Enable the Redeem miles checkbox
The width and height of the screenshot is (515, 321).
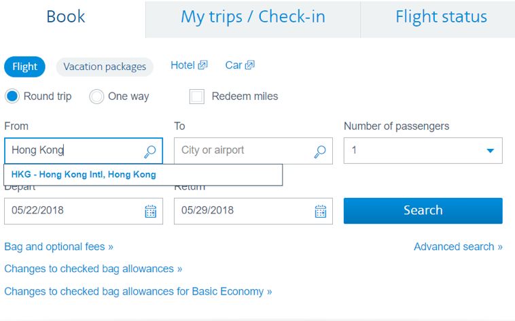click(x=197, y=97)
